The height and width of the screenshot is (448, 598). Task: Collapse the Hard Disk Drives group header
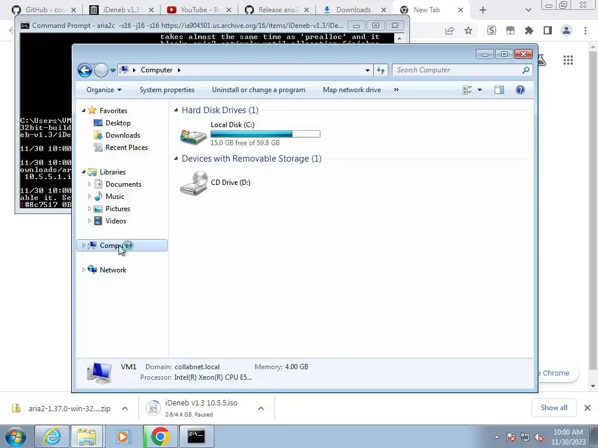176,110
